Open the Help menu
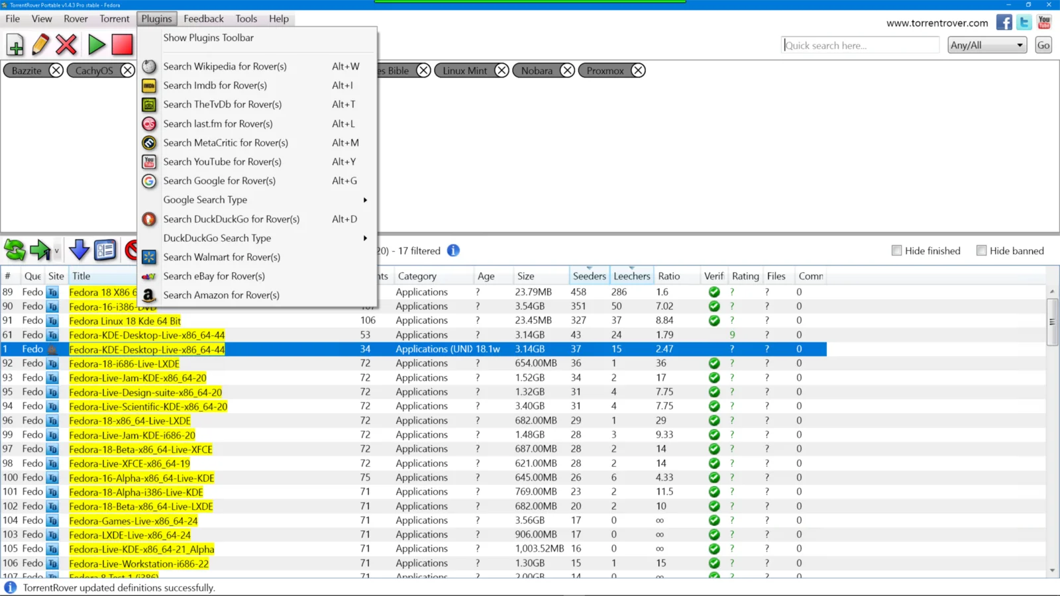1060x596 pixels. click(x=279, y=19)
